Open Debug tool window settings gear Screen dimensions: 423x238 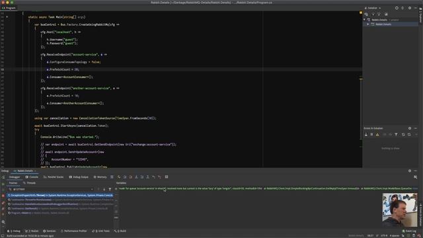(x=410, y=171)
